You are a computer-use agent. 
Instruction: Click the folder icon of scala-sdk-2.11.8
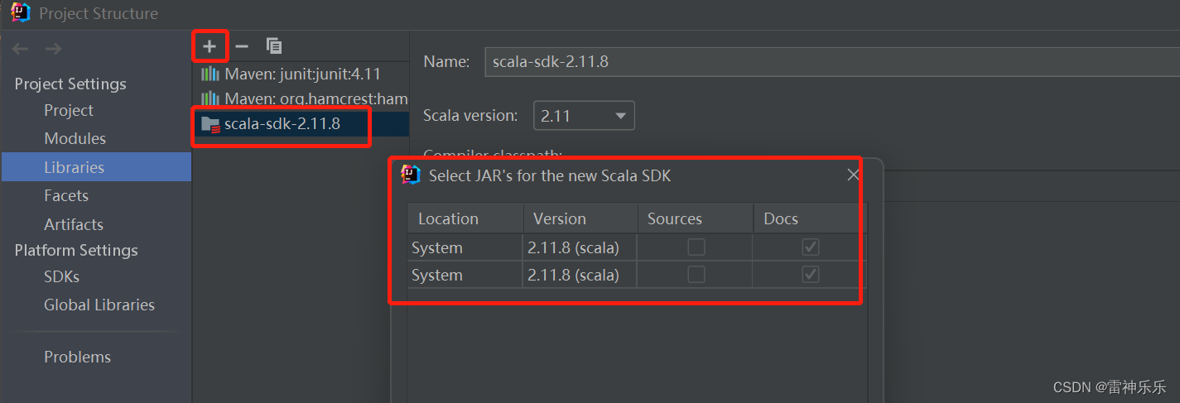click(x=210, y=124)
